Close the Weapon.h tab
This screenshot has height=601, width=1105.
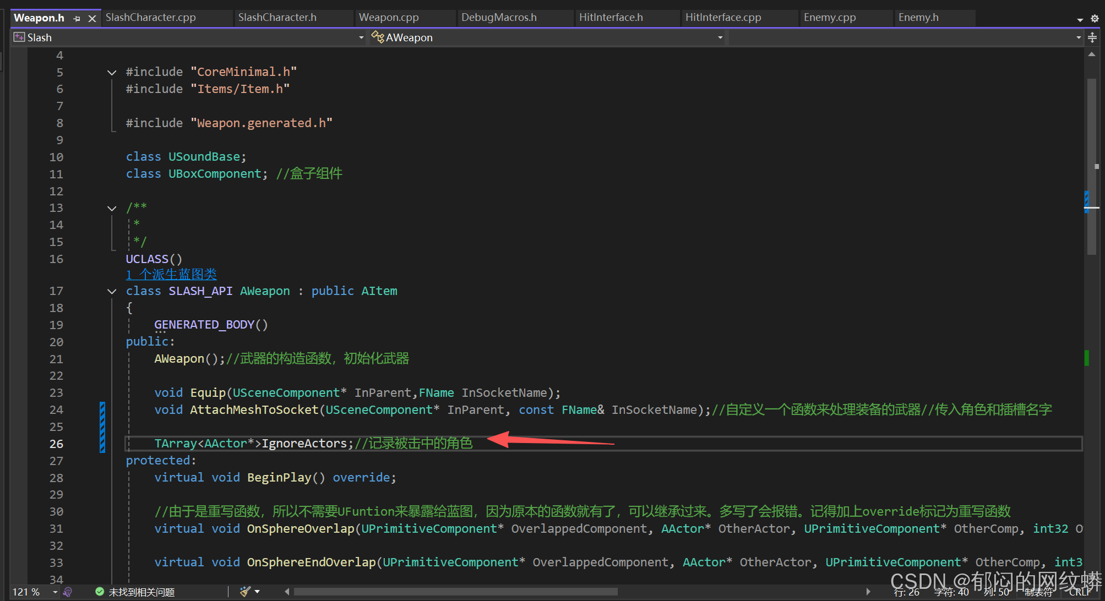[x=92, y=19]
